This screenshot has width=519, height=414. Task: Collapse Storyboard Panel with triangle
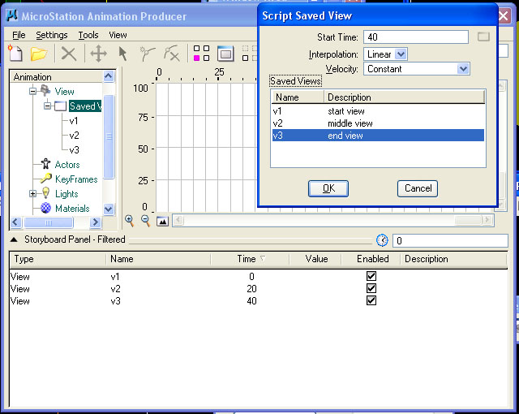[14, 239]
